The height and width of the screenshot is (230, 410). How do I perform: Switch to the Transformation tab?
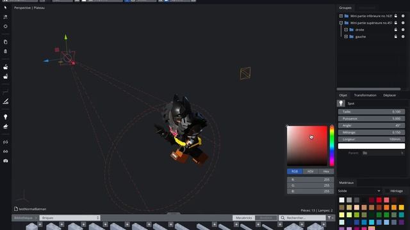point(365,95)
